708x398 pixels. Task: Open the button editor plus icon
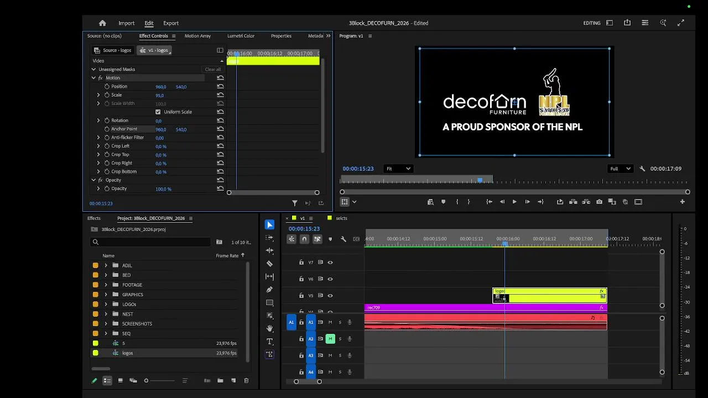click(x=682, y=202)
